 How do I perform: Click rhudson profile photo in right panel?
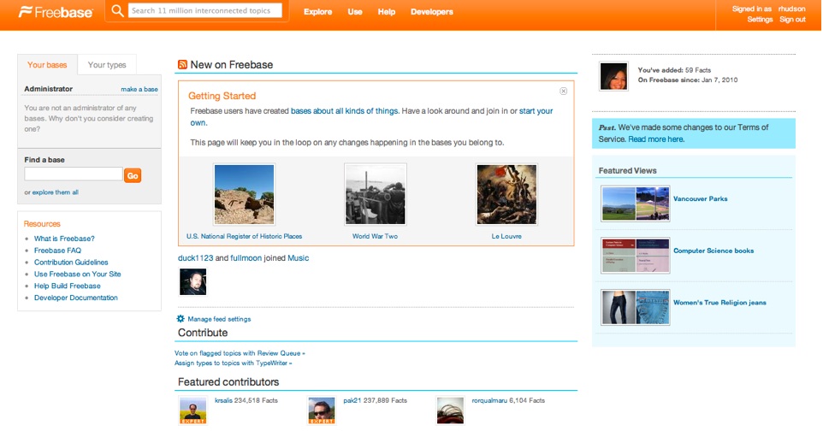point(613,77)
